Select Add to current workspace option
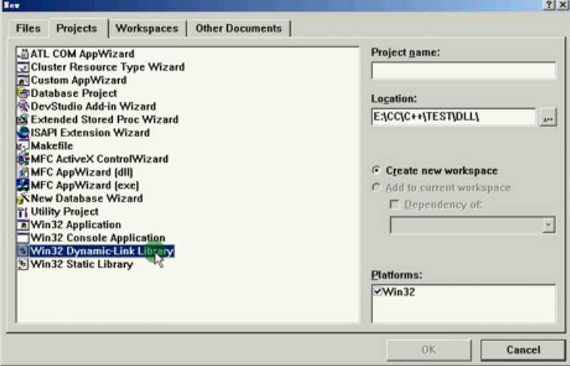The width and height of the screenshot is (570, 366). [x=376, y=188]
